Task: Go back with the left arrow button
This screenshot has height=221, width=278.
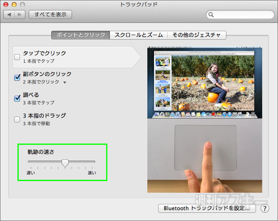Action: point(9,14)
